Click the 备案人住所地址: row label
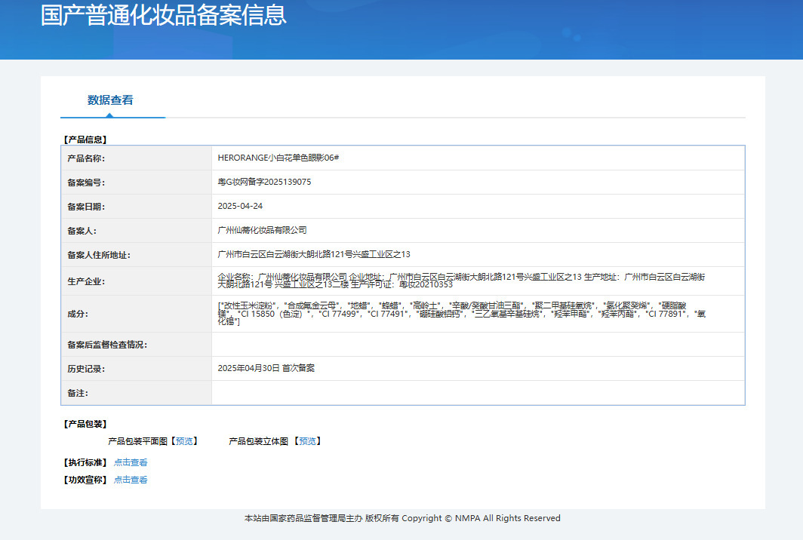The width and height of the screenshot is (803, 540). click(x=99, y=255)
